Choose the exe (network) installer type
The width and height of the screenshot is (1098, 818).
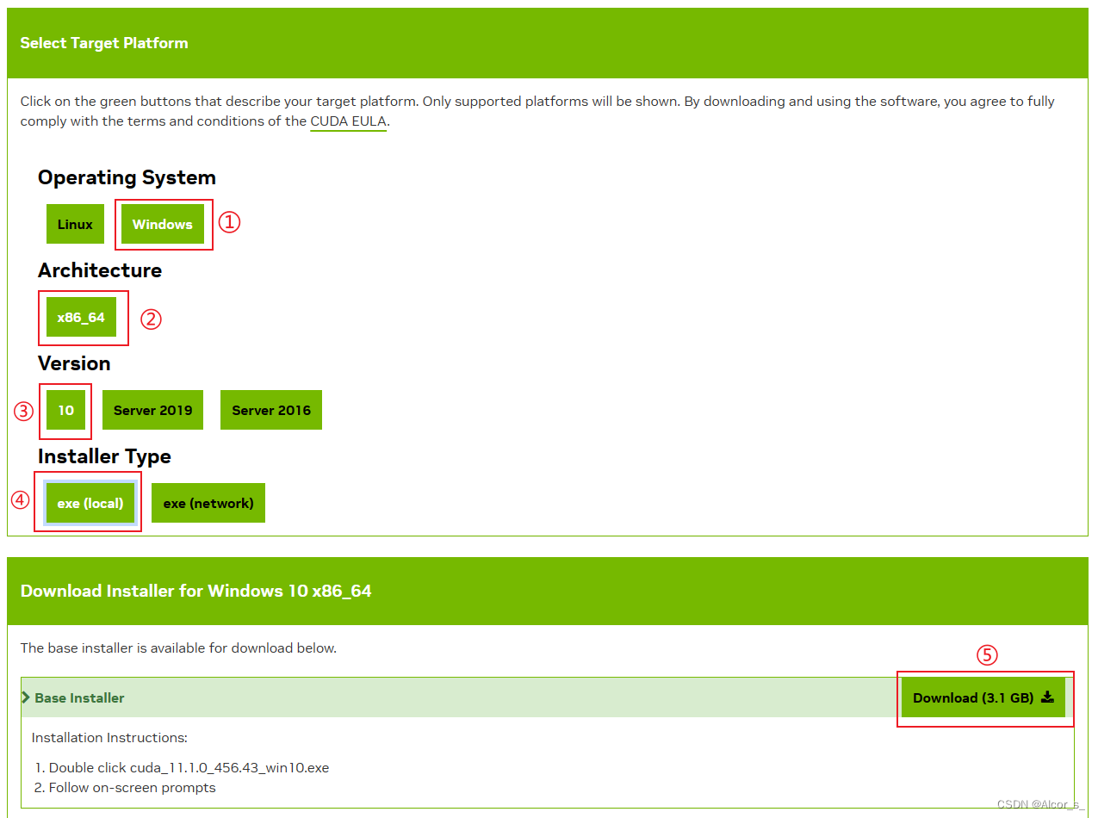208,503
